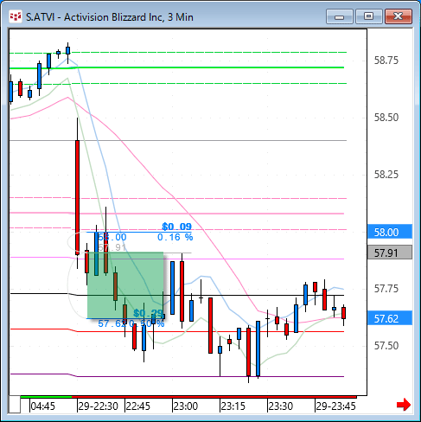Click the small white box at bottom-left corner

[15, 405]
